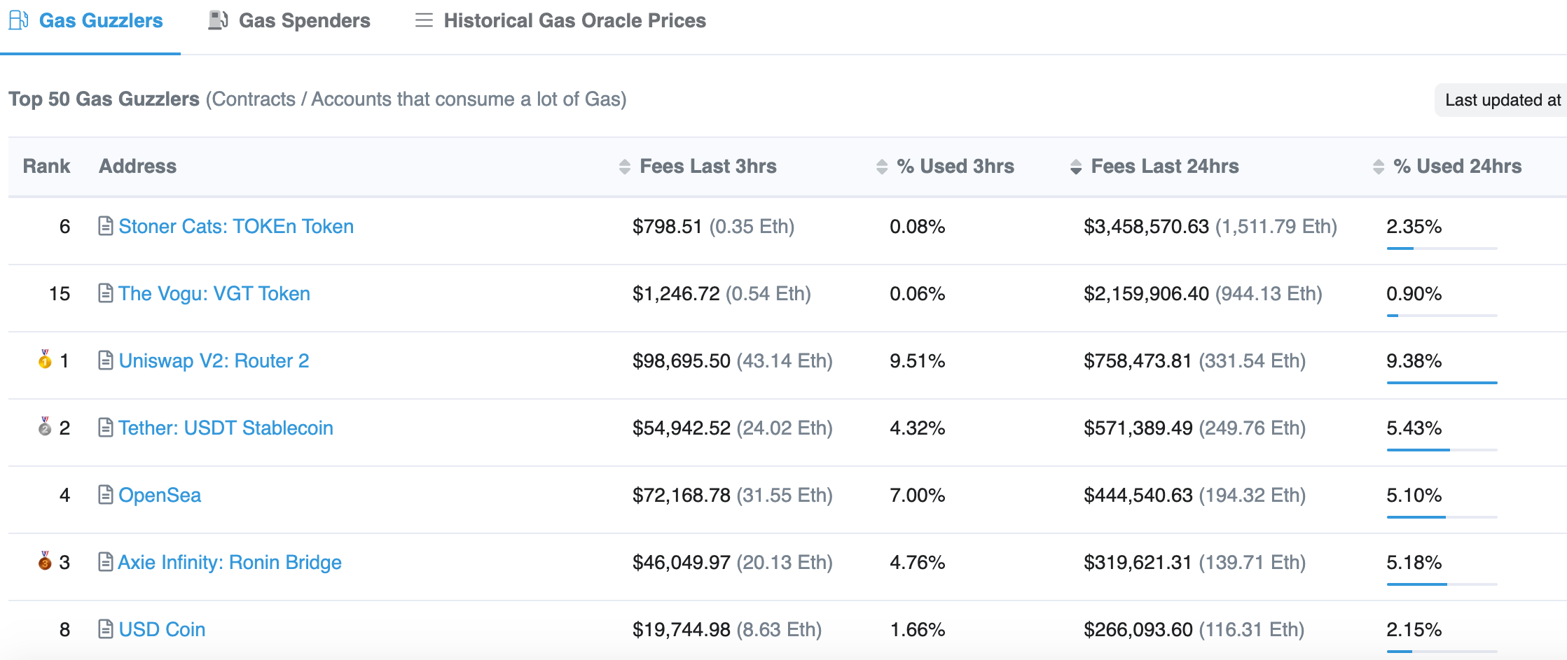Select the 4.32% used 3hrs value
The image size is (1567, 660).
918,428
